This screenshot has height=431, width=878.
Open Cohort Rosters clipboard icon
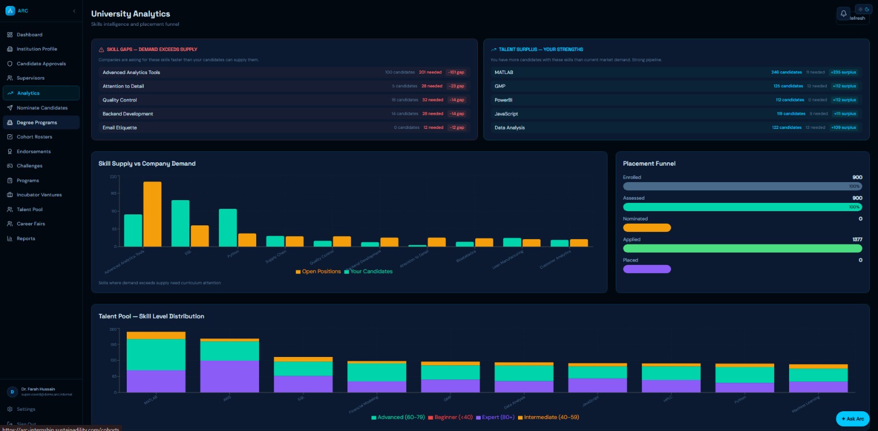(10, 137)
